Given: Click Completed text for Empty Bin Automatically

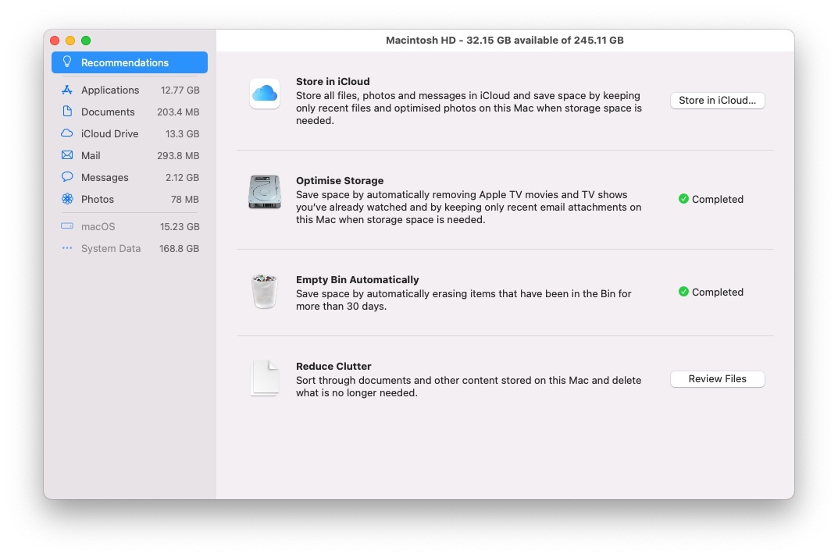Looking at the screenshot, I should point(717,292).
